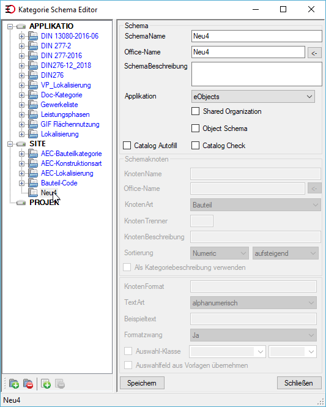Viewport: 326px width, 407px height.
Task: Click the Beispieltext input field
Action: (x=253, y=319)
